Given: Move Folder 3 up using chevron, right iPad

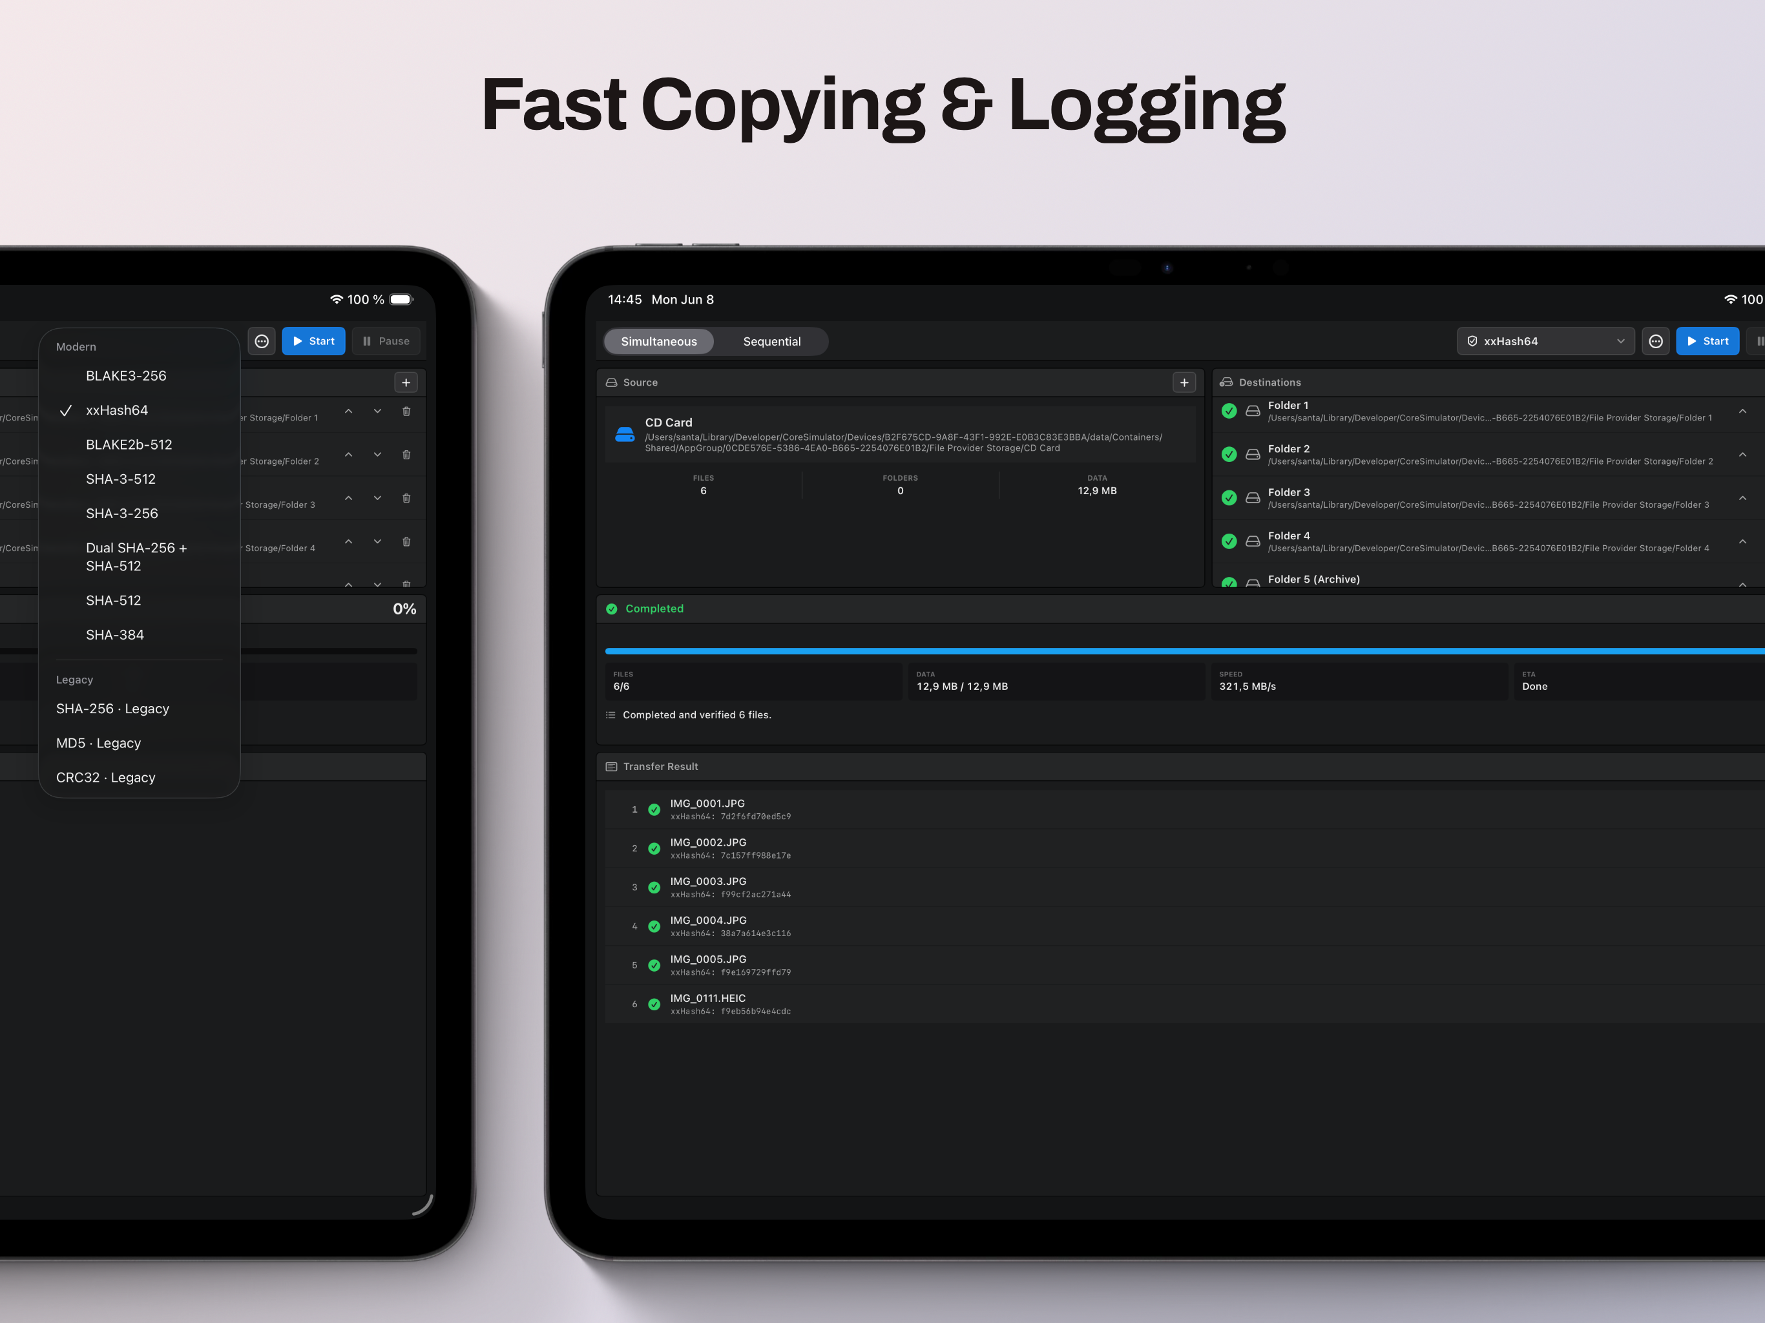Looking at the screenshot, I should coord(1742,499).
